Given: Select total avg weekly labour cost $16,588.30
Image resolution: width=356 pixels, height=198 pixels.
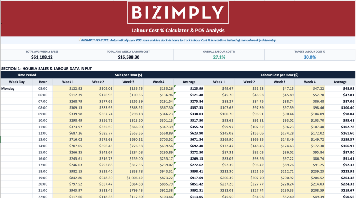Looking at the screenshot, I should 129,57.
